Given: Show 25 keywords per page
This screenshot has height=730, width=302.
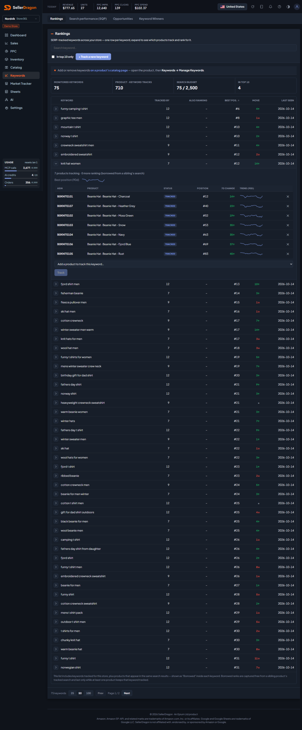Looking at the screenshot, I should (x=72, y=693).
